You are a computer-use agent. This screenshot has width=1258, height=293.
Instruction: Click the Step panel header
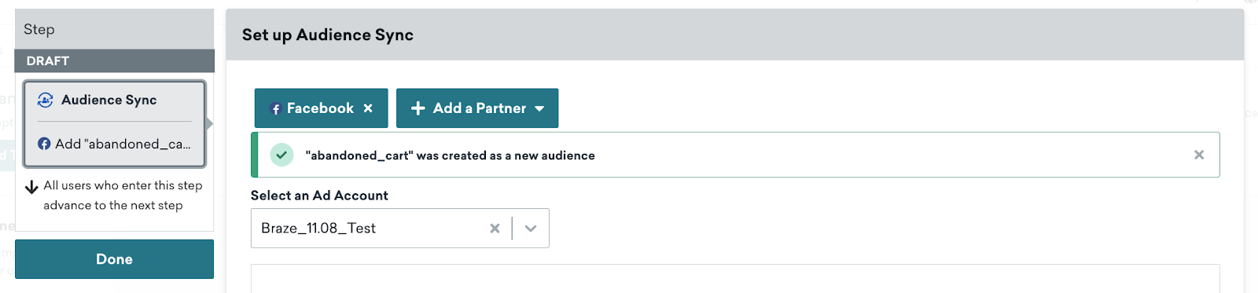point(114,29)
